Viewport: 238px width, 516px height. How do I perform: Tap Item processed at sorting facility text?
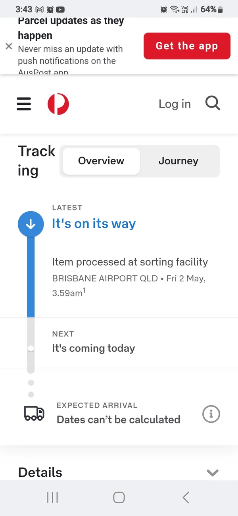(x=130, y=262)
